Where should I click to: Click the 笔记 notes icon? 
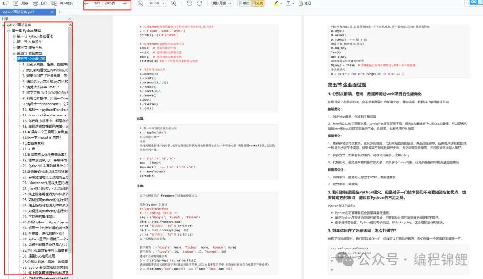(x=301, y=4)
